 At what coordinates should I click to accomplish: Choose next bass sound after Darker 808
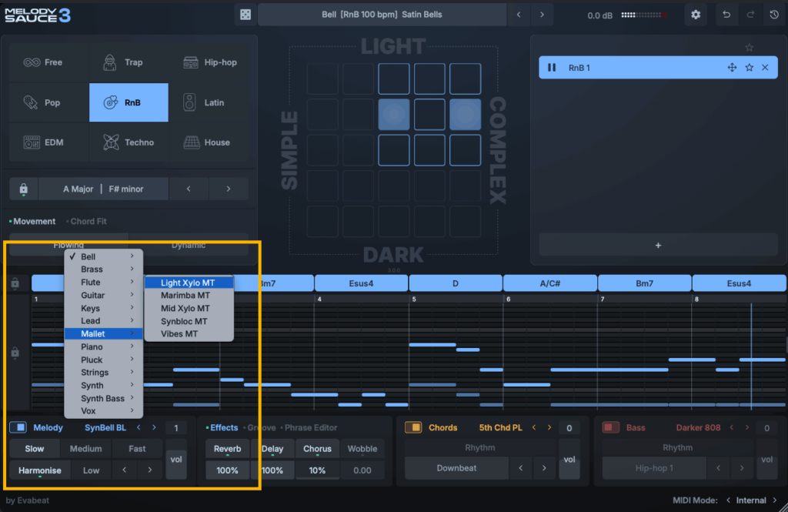pos(746,427)
